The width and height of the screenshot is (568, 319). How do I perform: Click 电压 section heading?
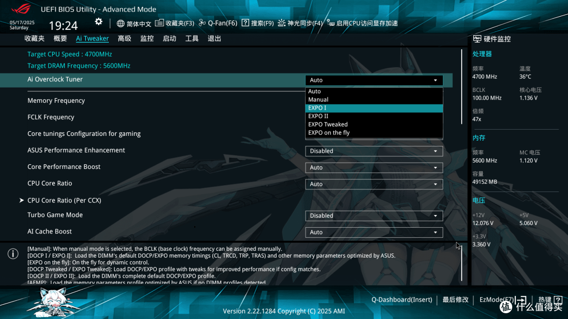coord(479,200)
